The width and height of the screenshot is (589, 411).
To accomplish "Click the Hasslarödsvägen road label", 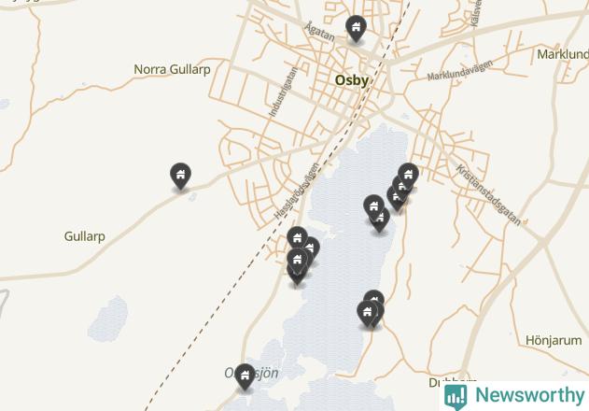I will tap(297, 191).
